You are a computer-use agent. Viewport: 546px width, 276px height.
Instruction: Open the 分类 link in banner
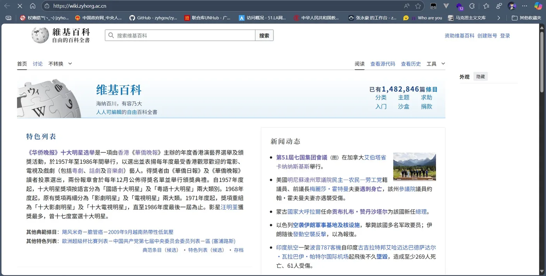[381, 97]
